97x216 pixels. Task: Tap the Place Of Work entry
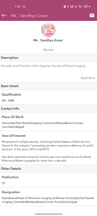pos(48,122)
